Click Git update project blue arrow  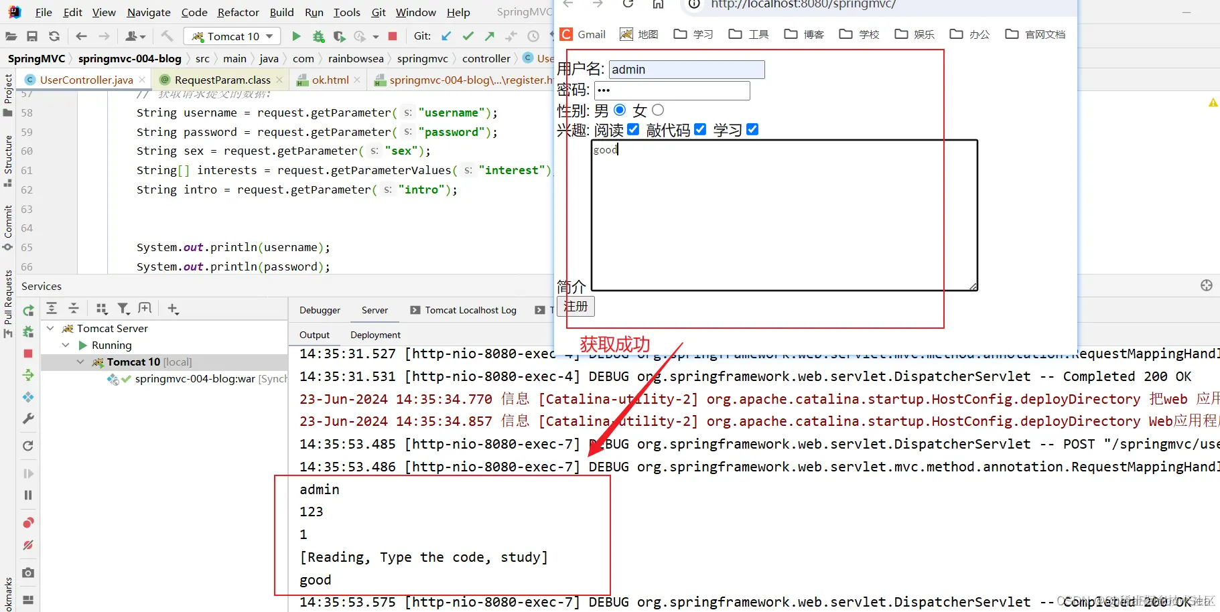(446, 36)
